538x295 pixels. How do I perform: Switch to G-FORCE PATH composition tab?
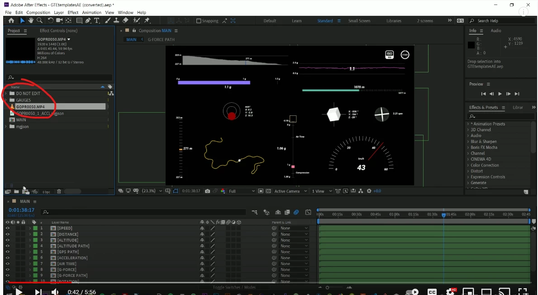click(x=161, y=39)
